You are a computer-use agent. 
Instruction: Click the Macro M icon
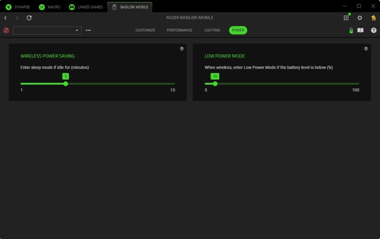pyautogui.click(x=42, y=7)
